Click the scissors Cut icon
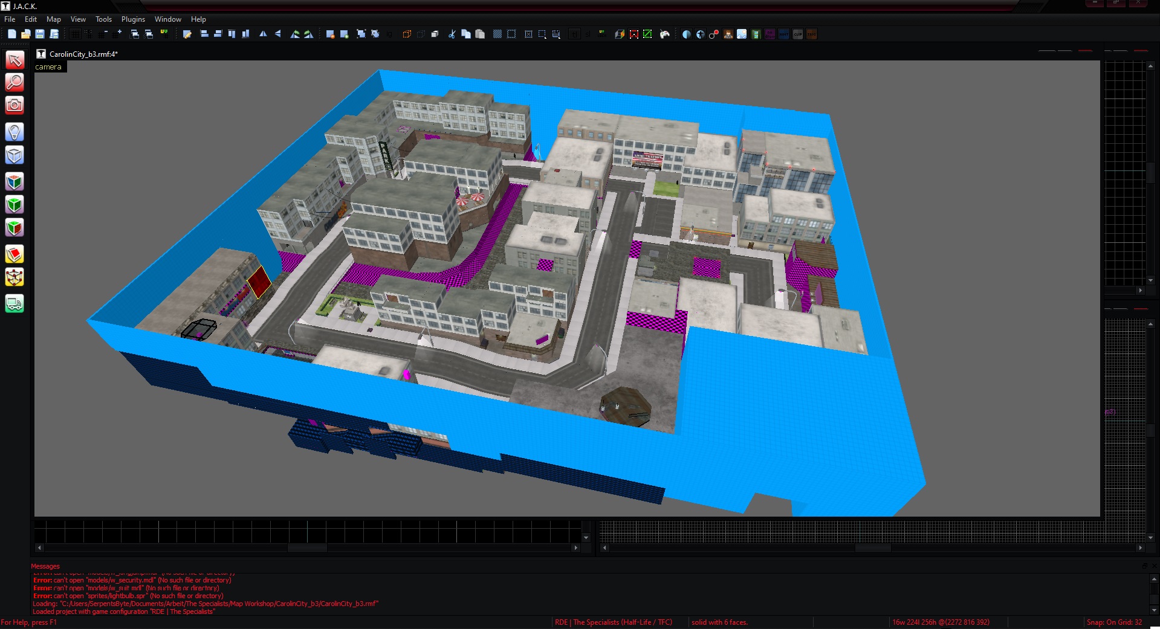Viewport: 1160px width, 629px height. [x=452, y=34]
